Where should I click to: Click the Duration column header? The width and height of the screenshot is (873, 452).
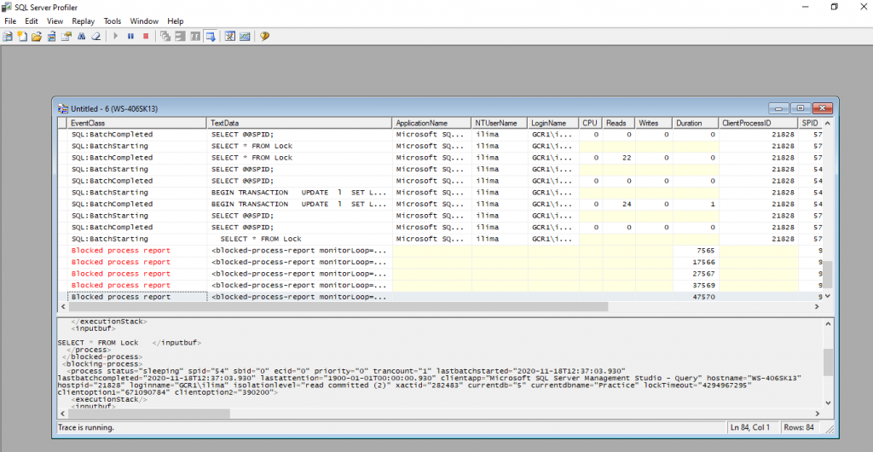pyautogui.click(x=696, y=123)
